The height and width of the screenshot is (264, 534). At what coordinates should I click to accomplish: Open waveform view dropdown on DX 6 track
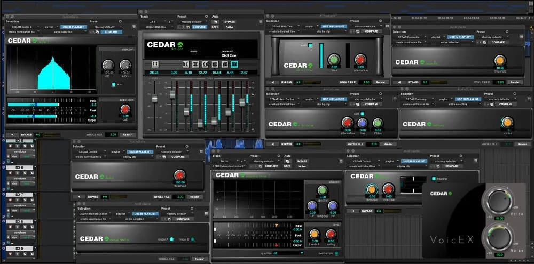(21, 178)
